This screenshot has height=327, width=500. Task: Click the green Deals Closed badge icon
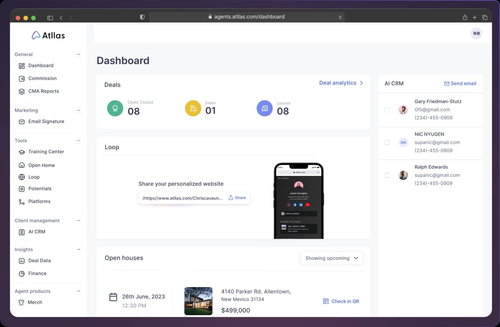(115, 108)
